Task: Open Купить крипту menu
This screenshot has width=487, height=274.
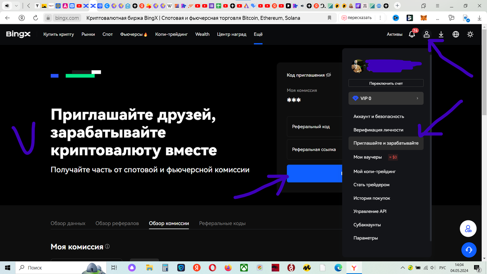Action: [x=59, y=34]
